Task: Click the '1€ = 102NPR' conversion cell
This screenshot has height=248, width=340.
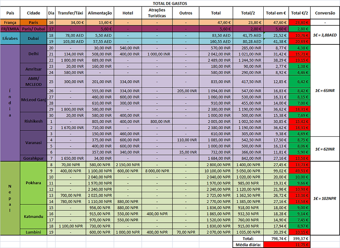Action: 325,198
